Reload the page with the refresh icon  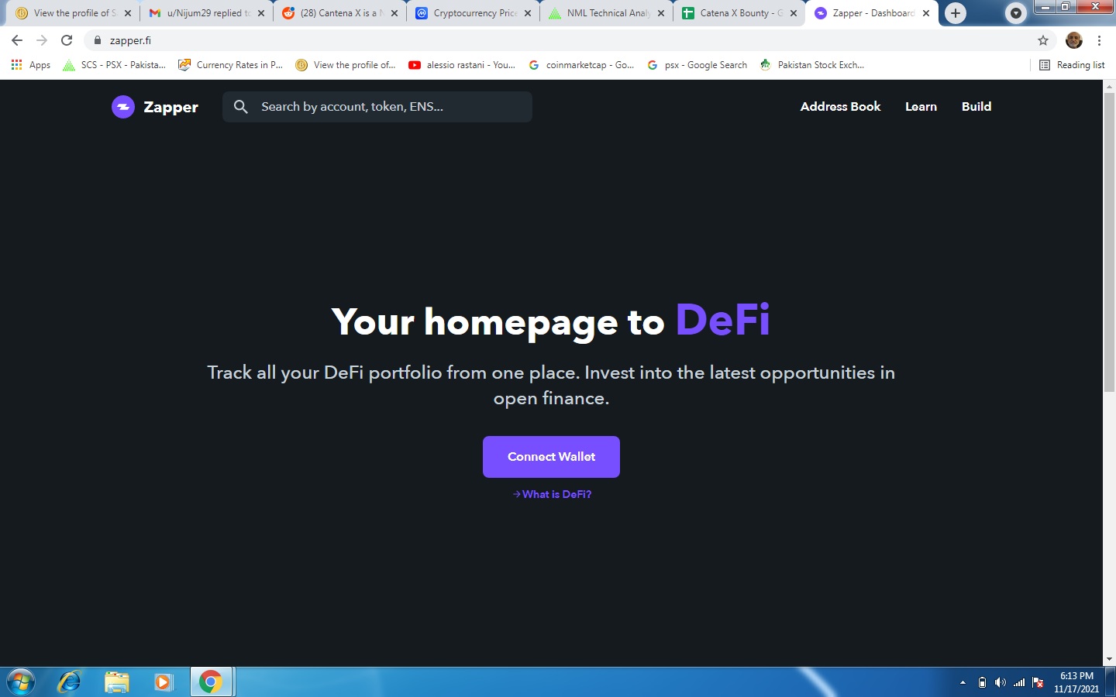coord(67,40)
